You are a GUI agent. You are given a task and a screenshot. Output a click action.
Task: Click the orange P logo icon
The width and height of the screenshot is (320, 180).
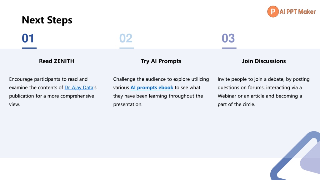click(273, 12)
